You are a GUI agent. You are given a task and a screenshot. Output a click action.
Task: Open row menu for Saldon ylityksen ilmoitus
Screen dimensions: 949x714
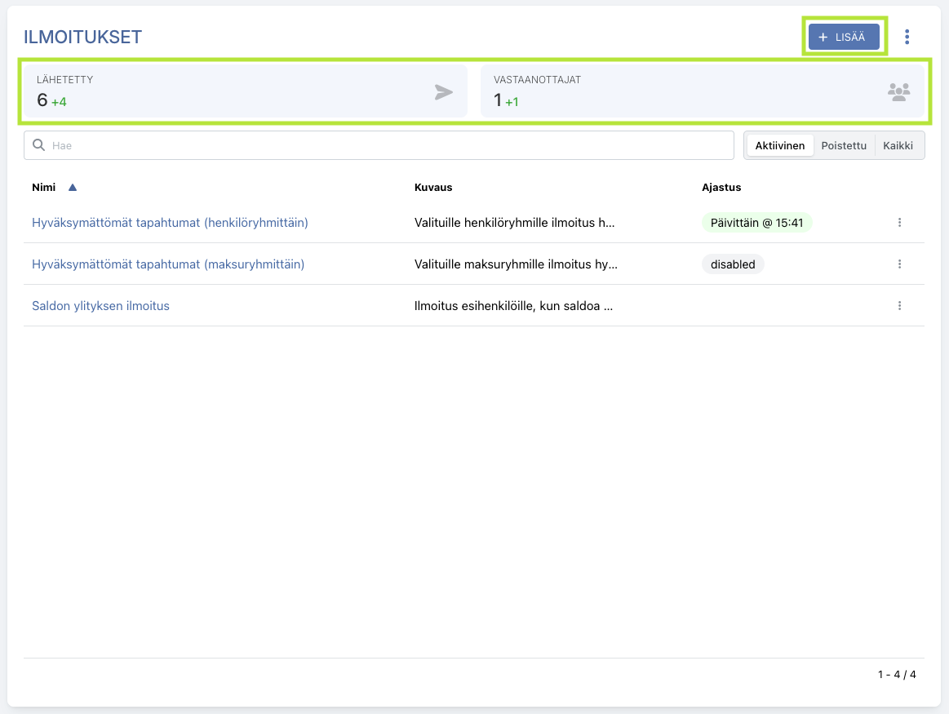899,305
